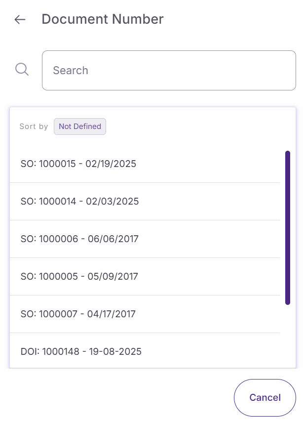
Task: Select SO: 1000005 list item
Action: 79,276
